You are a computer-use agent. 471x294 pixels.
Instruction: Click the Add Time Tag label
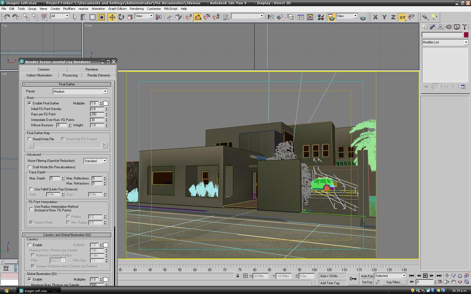(330, 283)
